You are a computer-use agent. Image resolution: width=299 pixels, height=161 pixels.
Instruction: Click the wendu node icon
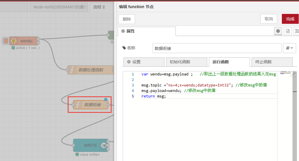coord(13,41)
